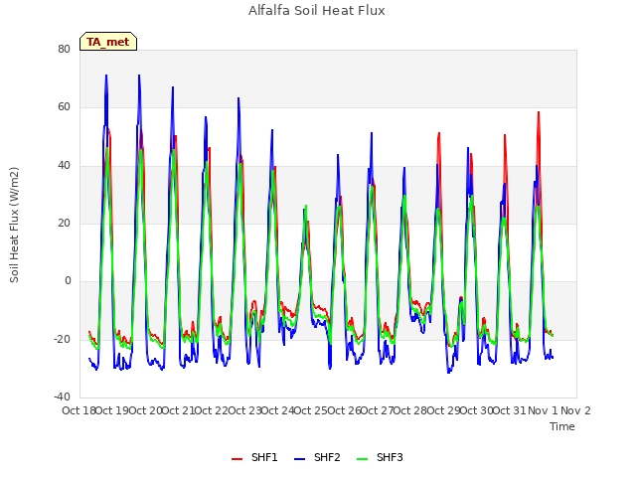636x477 pixels.
Task: Click the Nov 2 x-axis tick label
Action: coord(575,410)
